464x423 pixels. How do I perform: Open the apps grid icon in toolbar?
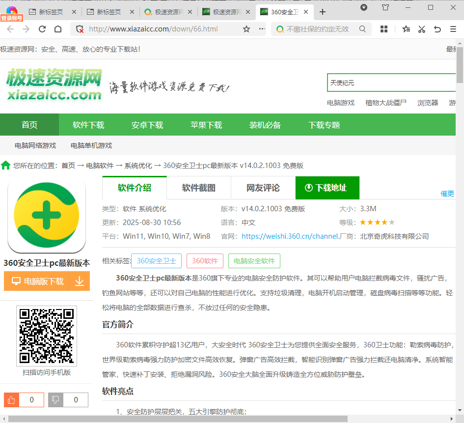coord(383,29)
